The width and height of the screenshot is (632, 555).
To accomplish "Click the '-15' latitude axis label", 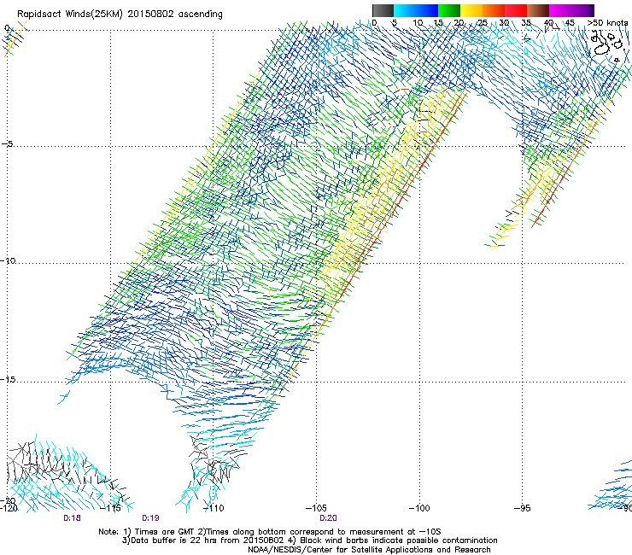I will click(x=8, y=379).
